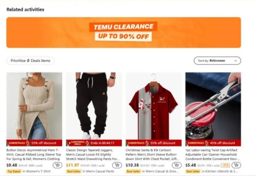Open the Christmas Santa & Elk Cartoon shirt title
This screenshot has height=176, width=256.
(x=152, y=154)
